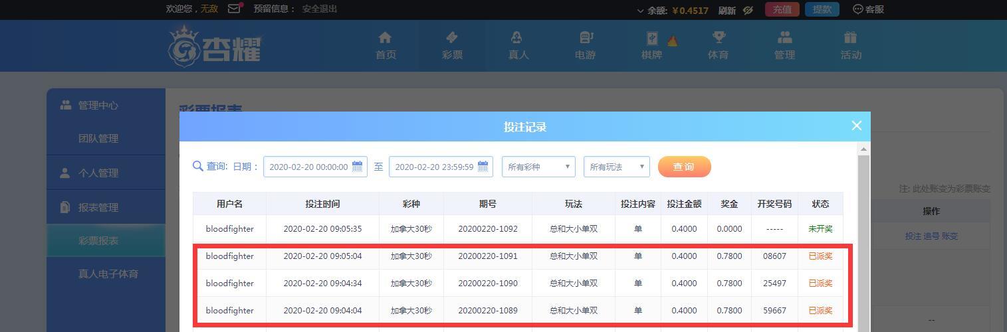Screen dimensions: 1007x332
Task: Expand the 所有彩种 dropdown
Action: pos(538,167)
